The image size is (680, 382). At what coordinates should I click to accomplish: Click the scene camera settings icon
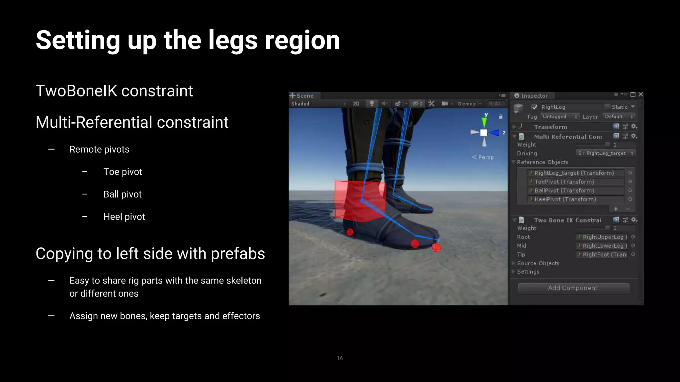pos(445,103)
